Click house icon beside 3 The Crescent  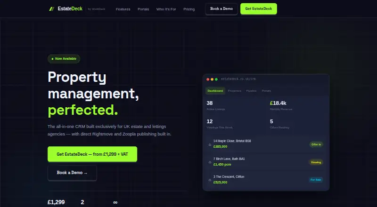(210, 180)
